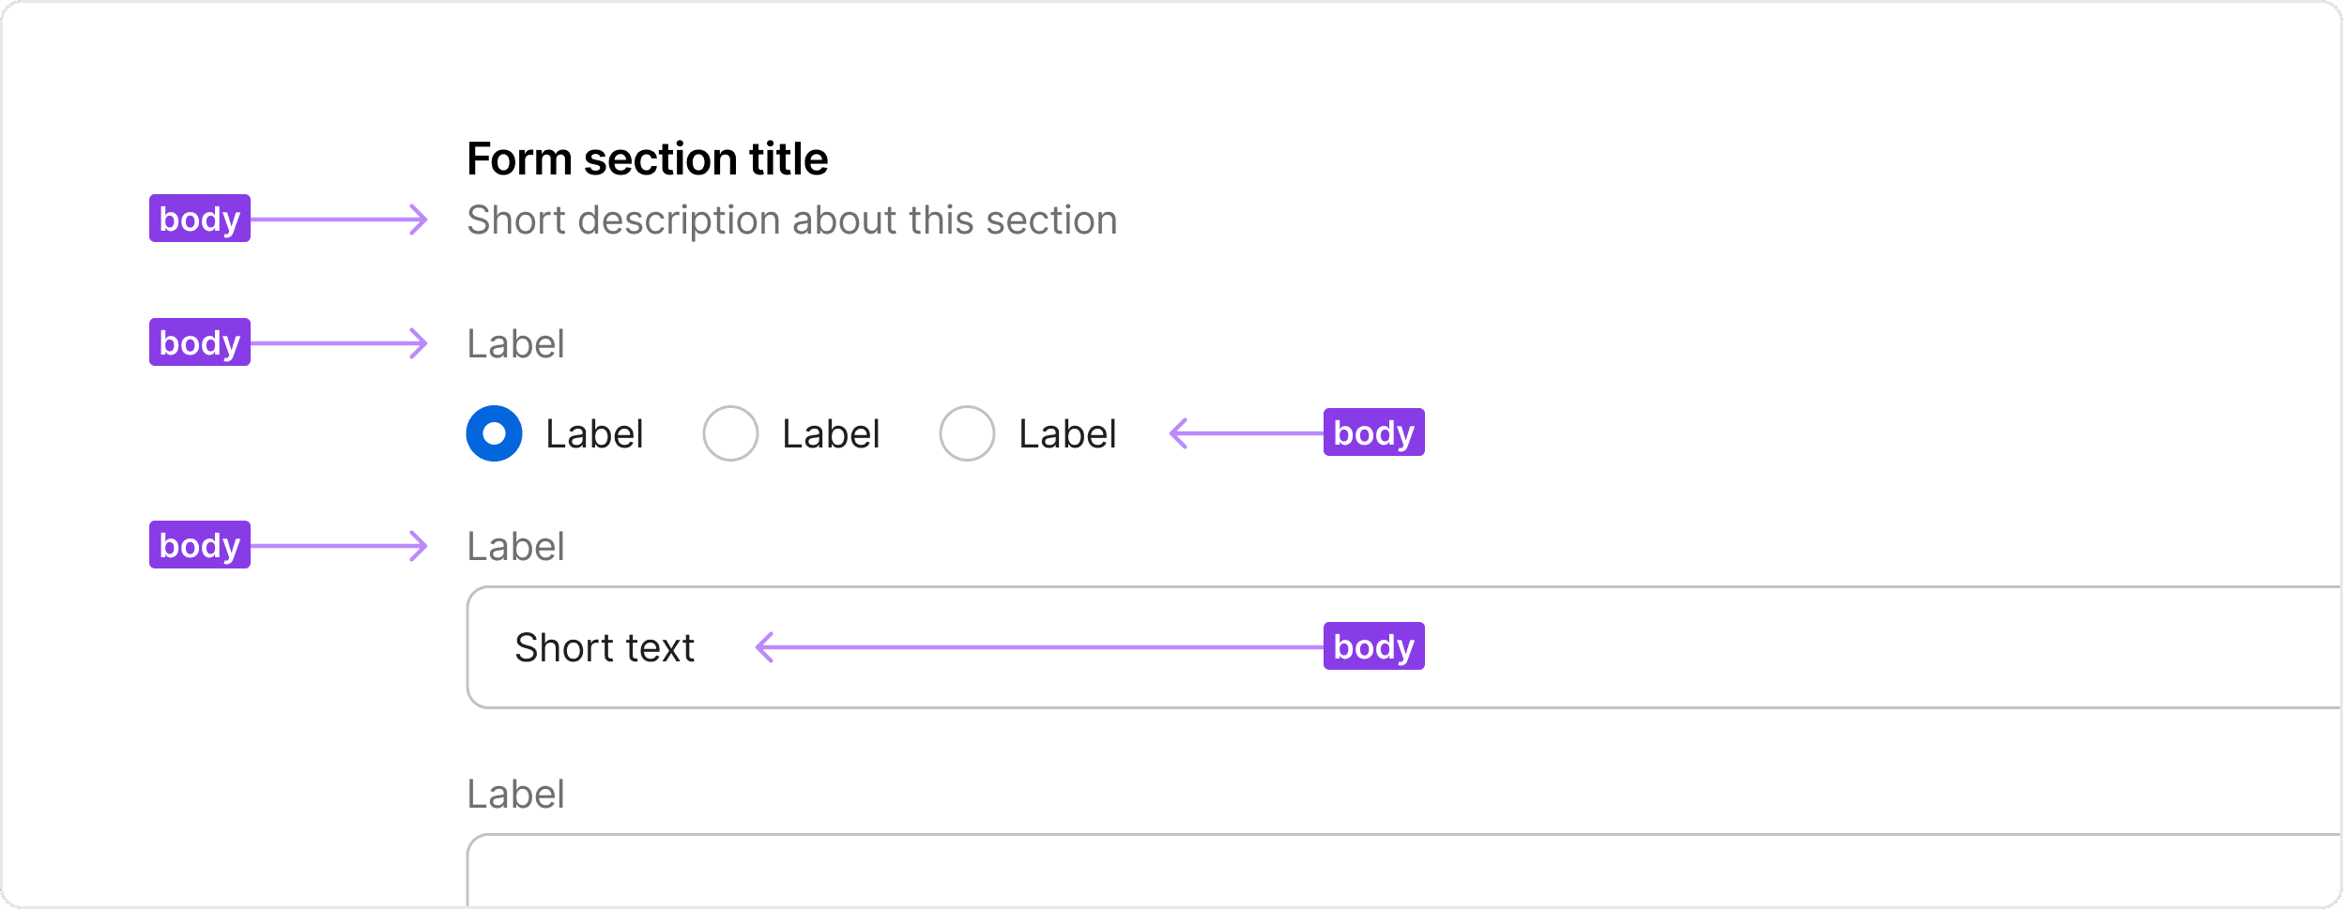2343x909 pixels.
Task: Click the body tag beside the radio options
Action: (1373, 432)
